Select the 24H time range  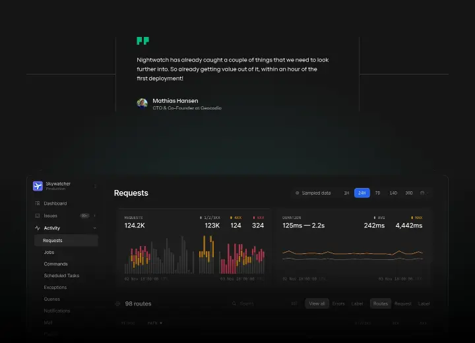362,193
